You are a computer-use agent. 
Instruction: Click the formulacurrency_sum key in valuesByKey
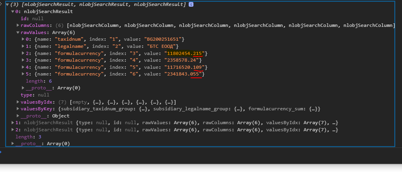click(276, 109)
